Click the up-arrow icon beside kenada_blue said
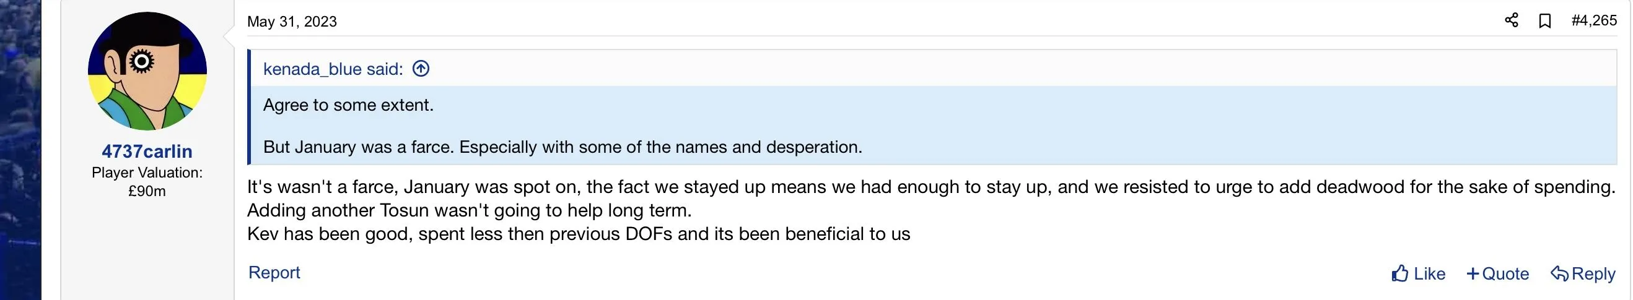 (421, 69)
